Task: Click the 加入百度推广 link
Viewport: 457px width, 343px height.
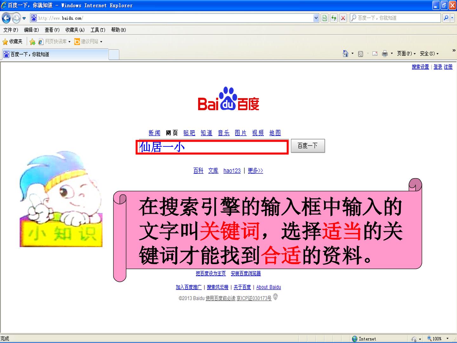Action: coord(189,287)
